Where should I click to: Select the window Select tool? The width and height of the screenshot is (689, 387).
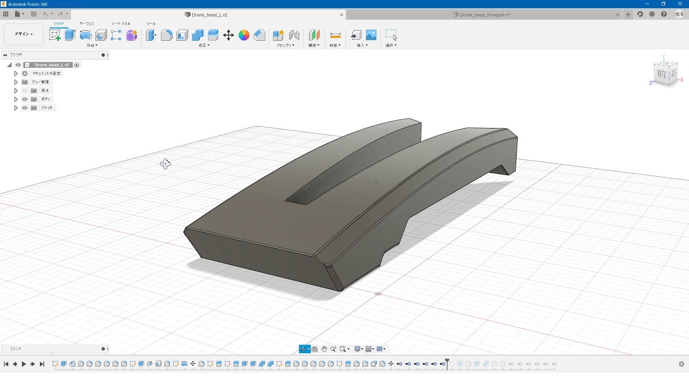click(391, 35)
